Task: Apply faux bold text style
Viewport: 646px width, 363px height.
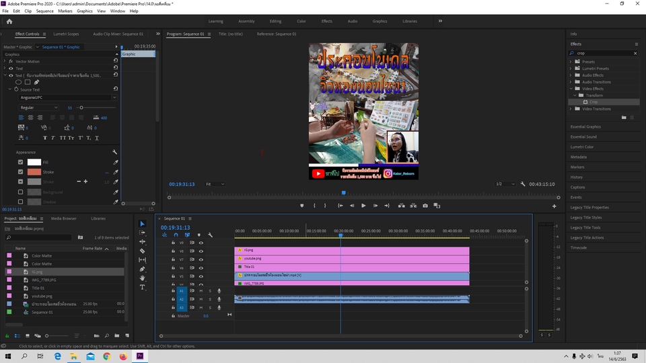Action: click(45, 138)
